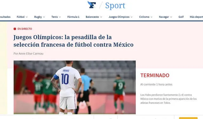Select the Golf menu item
The image size is (203, 119).
point(181,17)
